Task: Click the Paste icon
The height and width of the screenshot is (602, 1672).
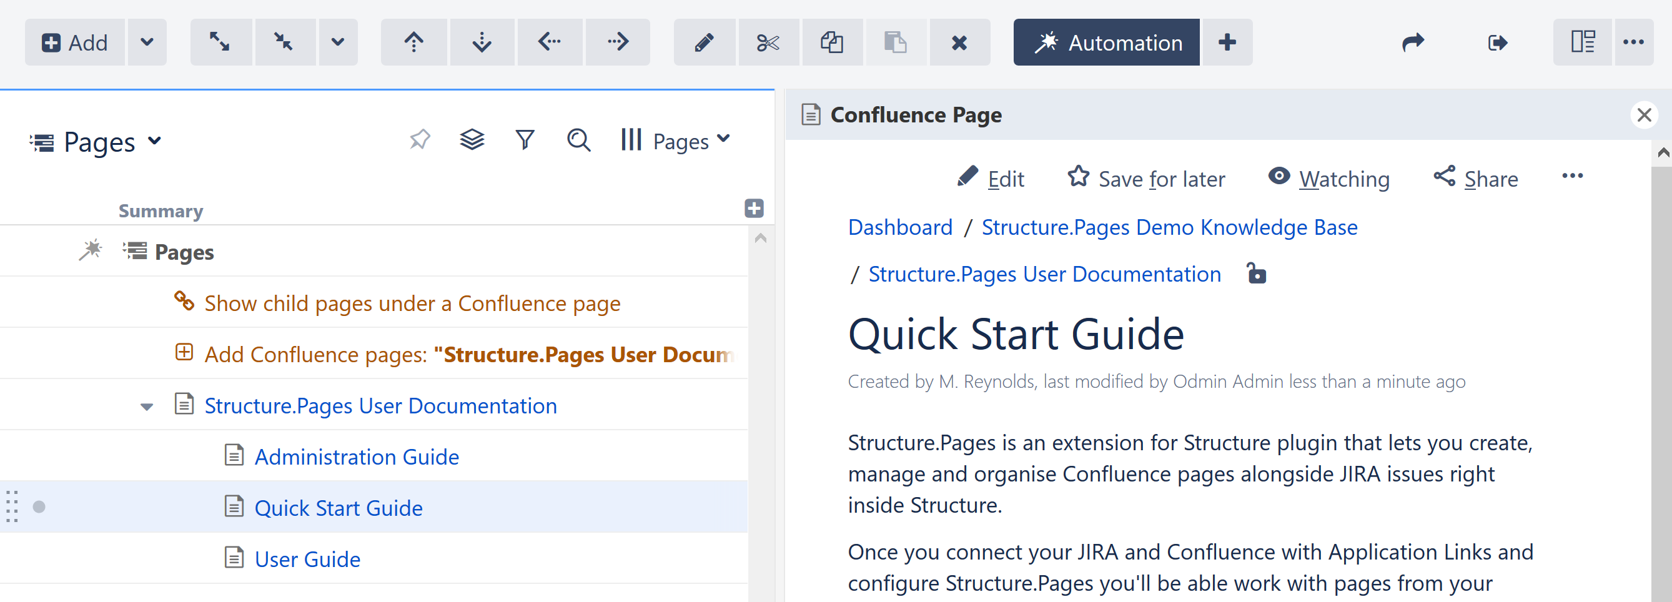Action: (896, 42)
